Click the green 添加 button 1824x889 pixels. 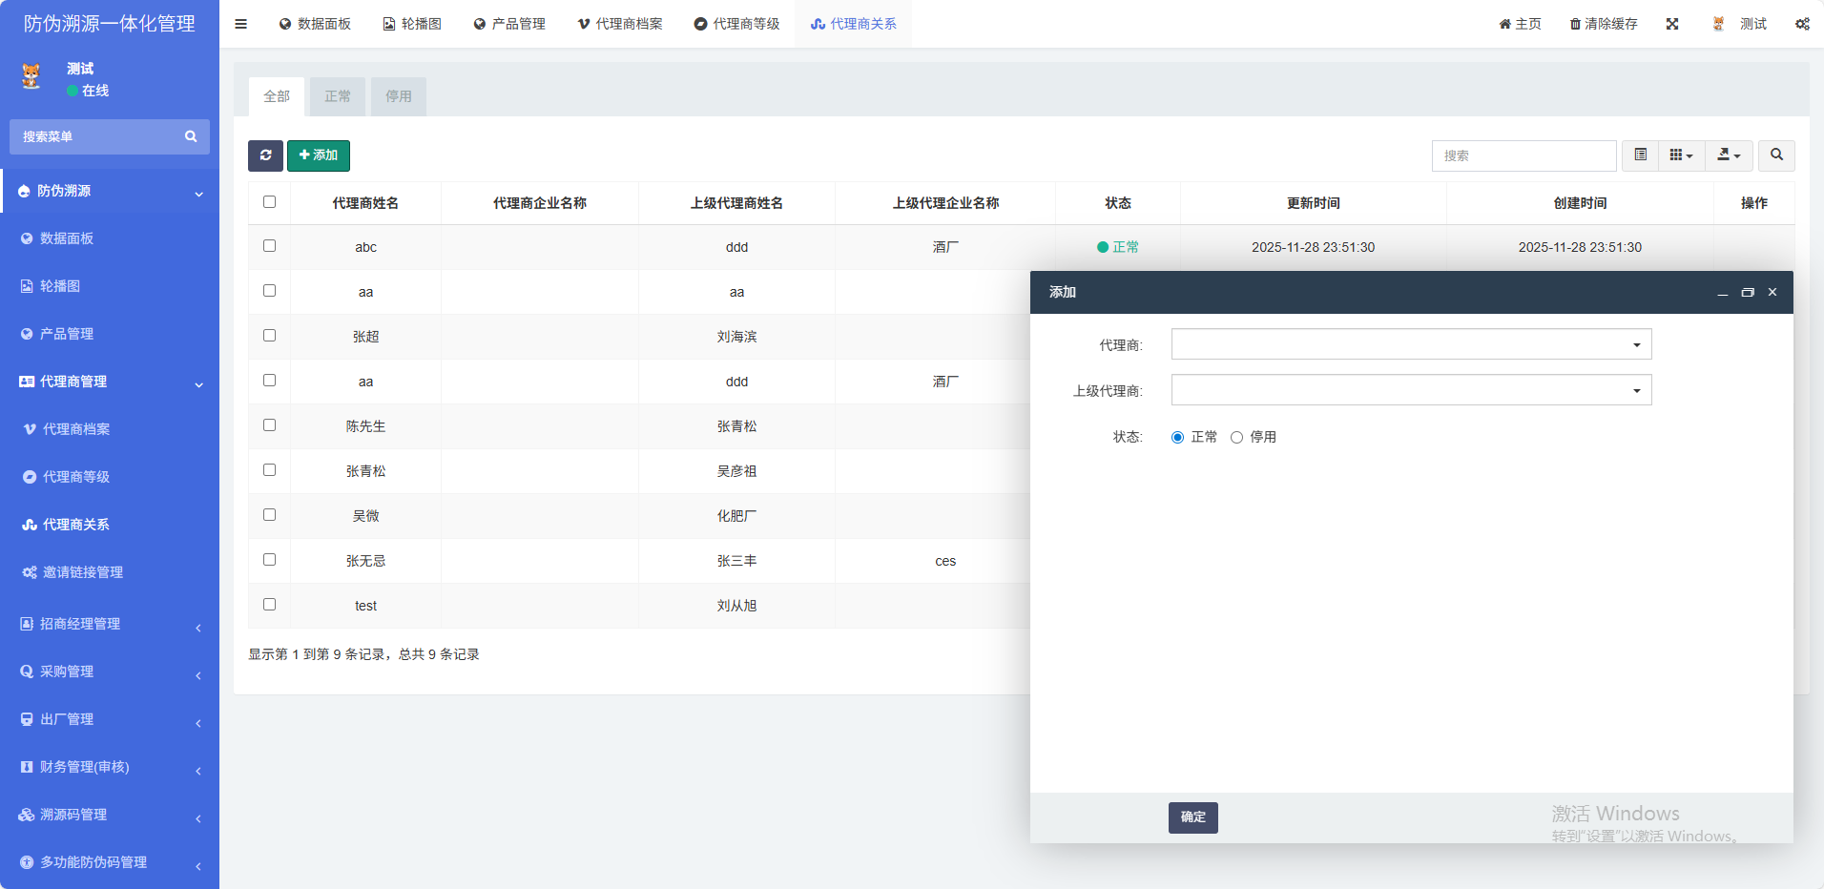click(319, 155)
